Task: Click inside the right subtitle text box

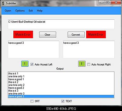Action: (x=89, y=49)
